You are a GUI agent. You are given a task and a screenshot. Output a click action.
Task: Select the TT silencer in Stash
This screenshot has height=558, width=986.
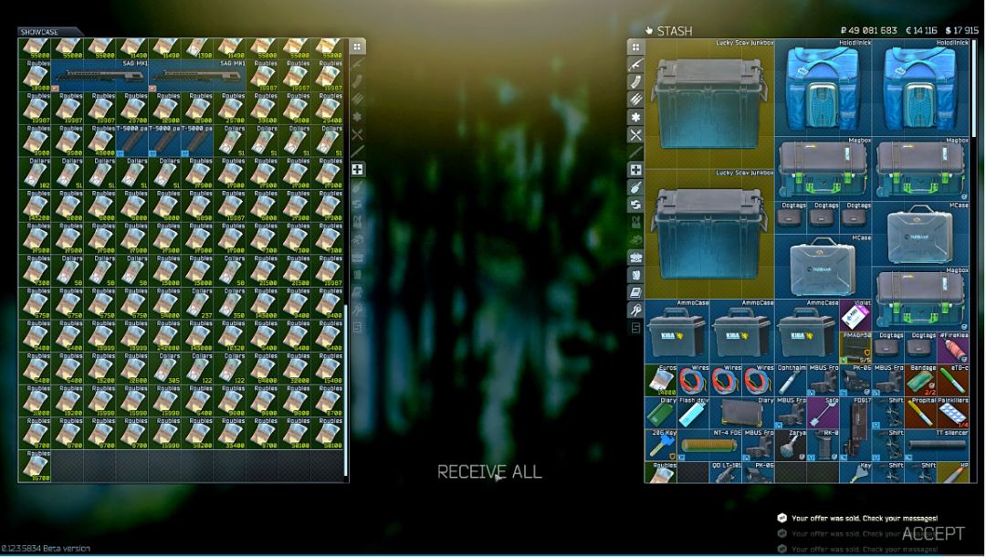coord(937,446)
